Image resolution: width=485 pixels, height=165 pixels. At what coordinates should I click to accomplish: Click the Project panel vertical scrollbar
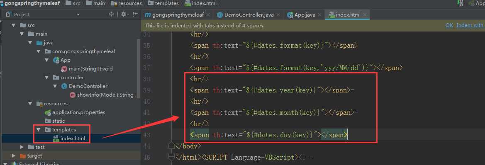click(139, 68)
